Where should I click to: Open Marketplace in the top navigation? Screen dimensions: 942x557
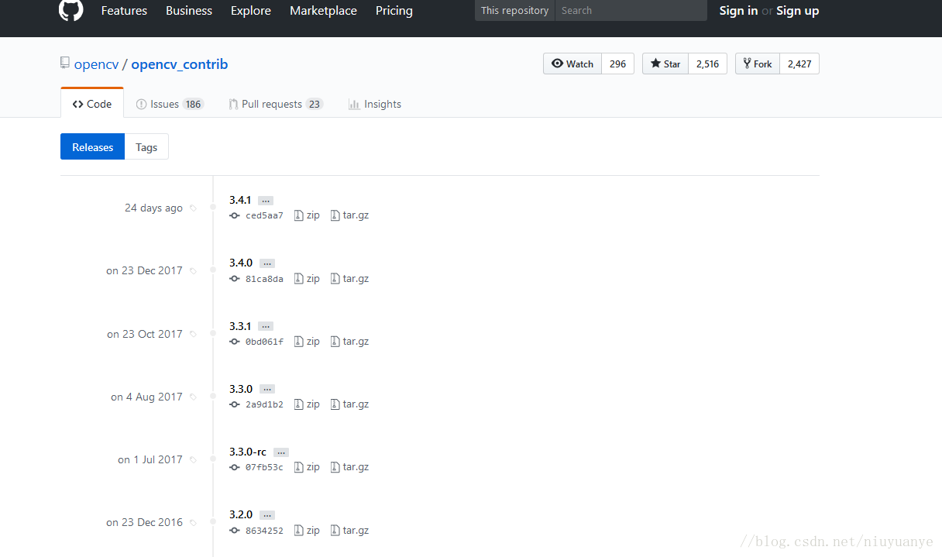(323, 11)
